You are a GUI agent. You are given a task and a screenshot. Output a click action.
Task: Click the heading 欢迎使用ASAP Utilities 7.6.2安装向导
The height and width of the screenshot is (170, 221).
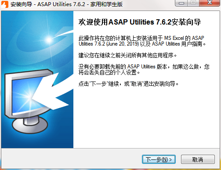click(140, 22)
